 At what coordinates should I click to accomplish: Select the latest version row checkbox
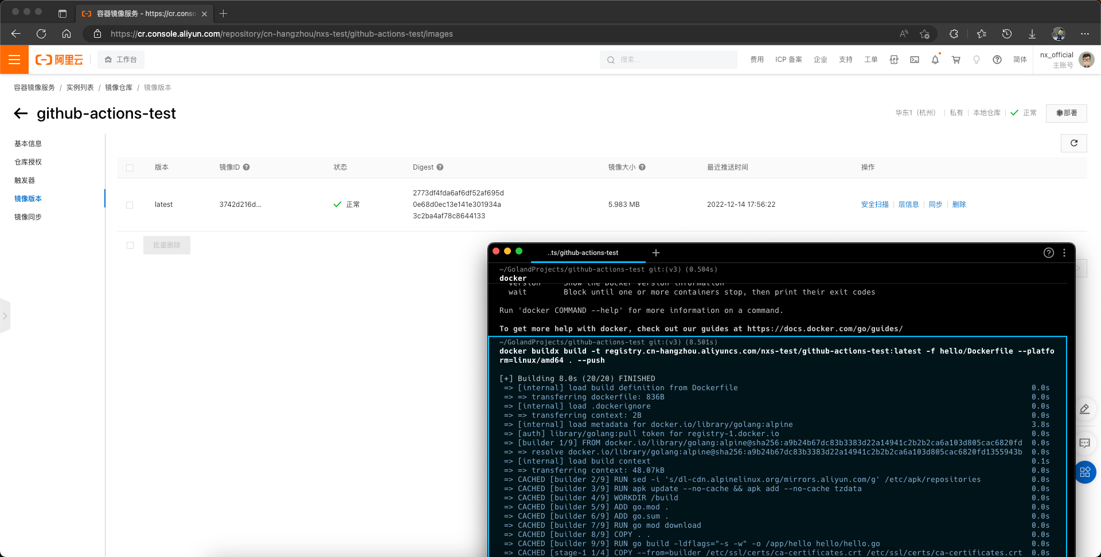click(x=130, y=205)
